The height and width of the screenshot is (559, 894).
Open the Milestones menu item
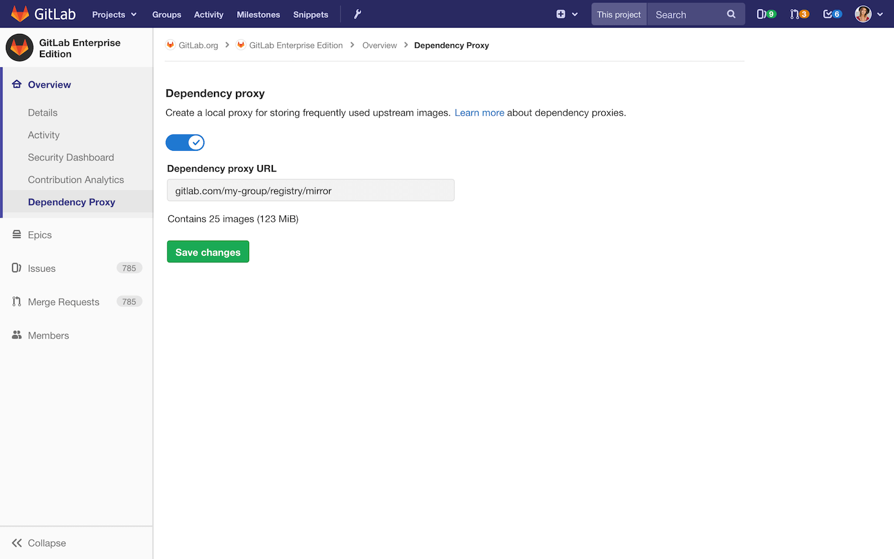click(258, 14)
